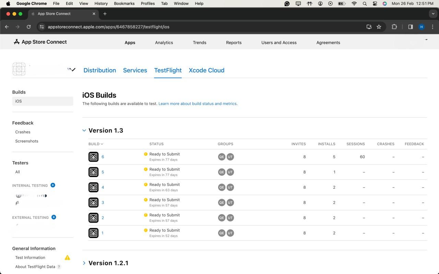Viewport: 439px width, 274px height.
Task: Open build 5 app icon
Action: pos(93,172)
